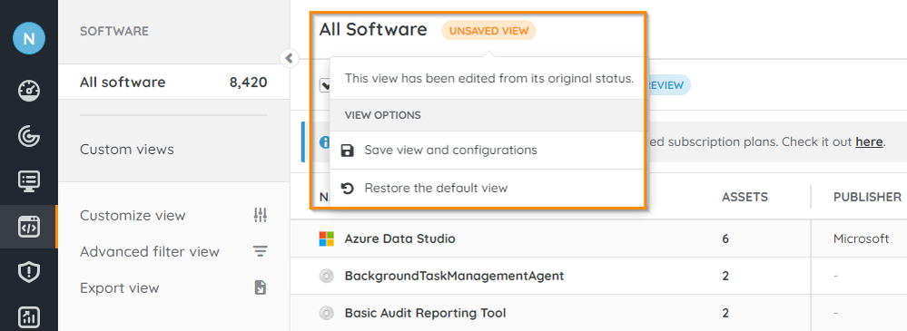Click the Basic Audit Reporting Tool disc icon
Image resolution: width=907 pixels, height=331 pixels.
pyautogui.click(x=326, y=313)
